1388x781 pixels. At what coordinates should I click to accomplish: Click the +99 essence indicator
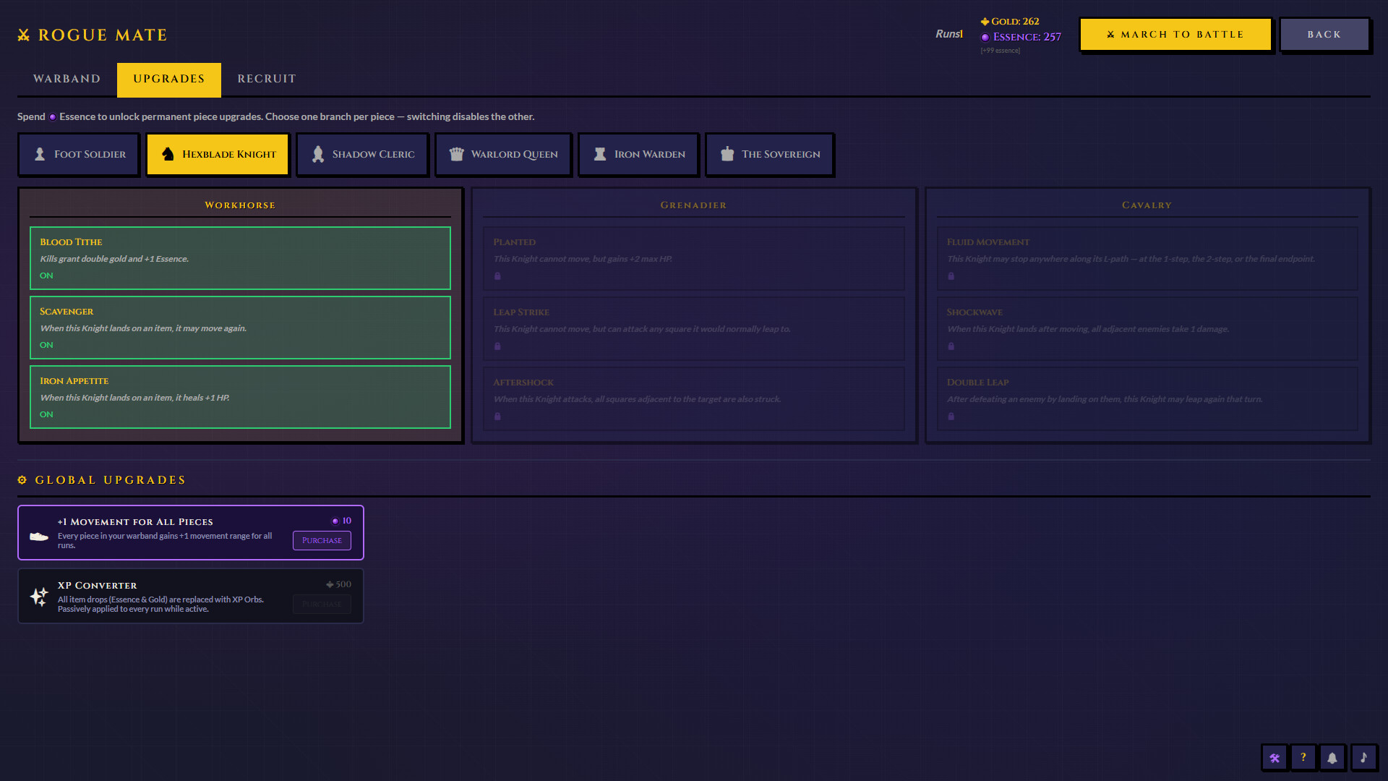point(1001,51)
